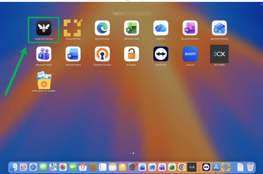Viewport: 263px width, 174px height.
Task: Open Messages from the Dock
Action: pyautogui.click(x=43, y=167)
